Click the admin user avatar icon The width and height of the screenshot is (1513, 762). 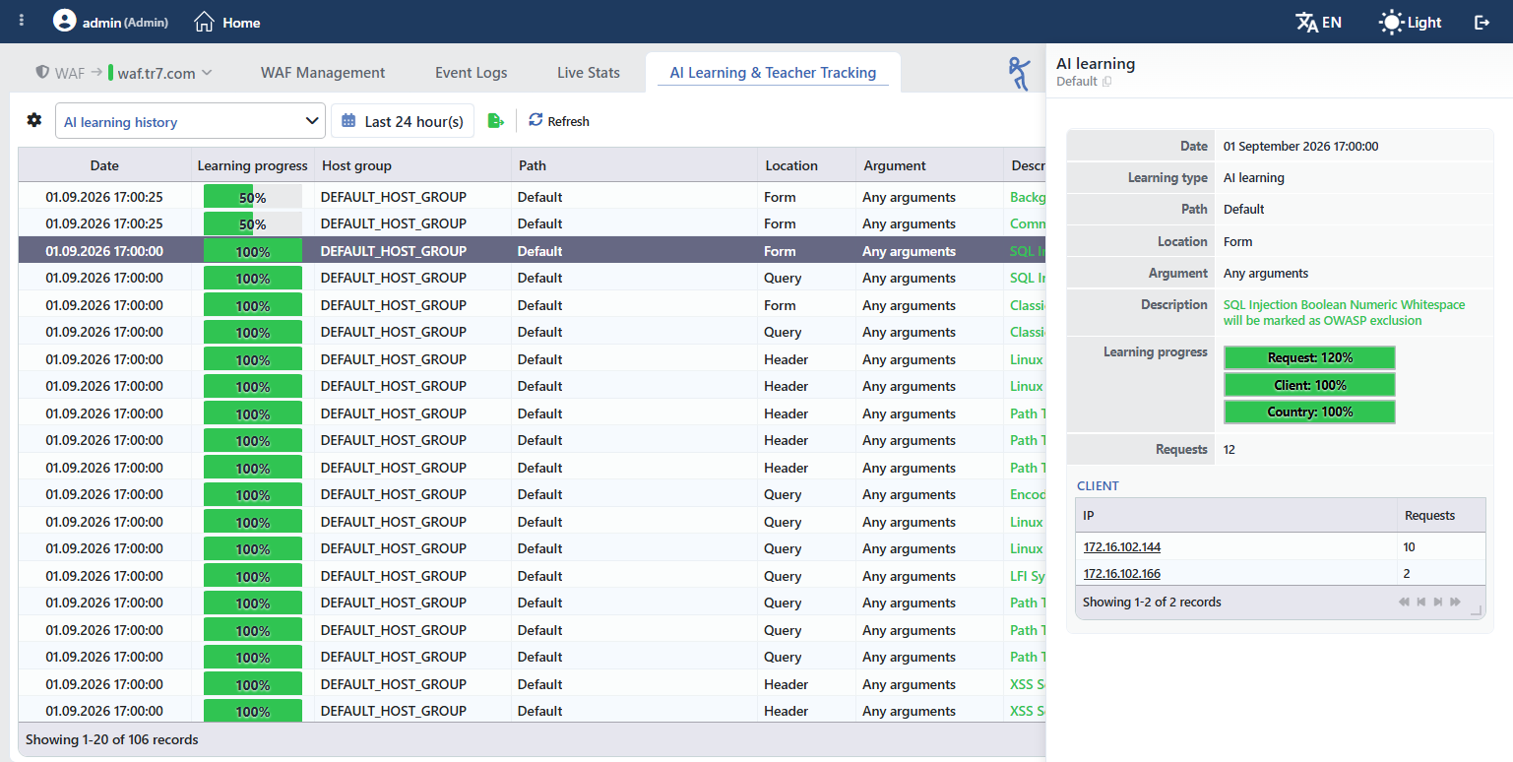[64, 21]
